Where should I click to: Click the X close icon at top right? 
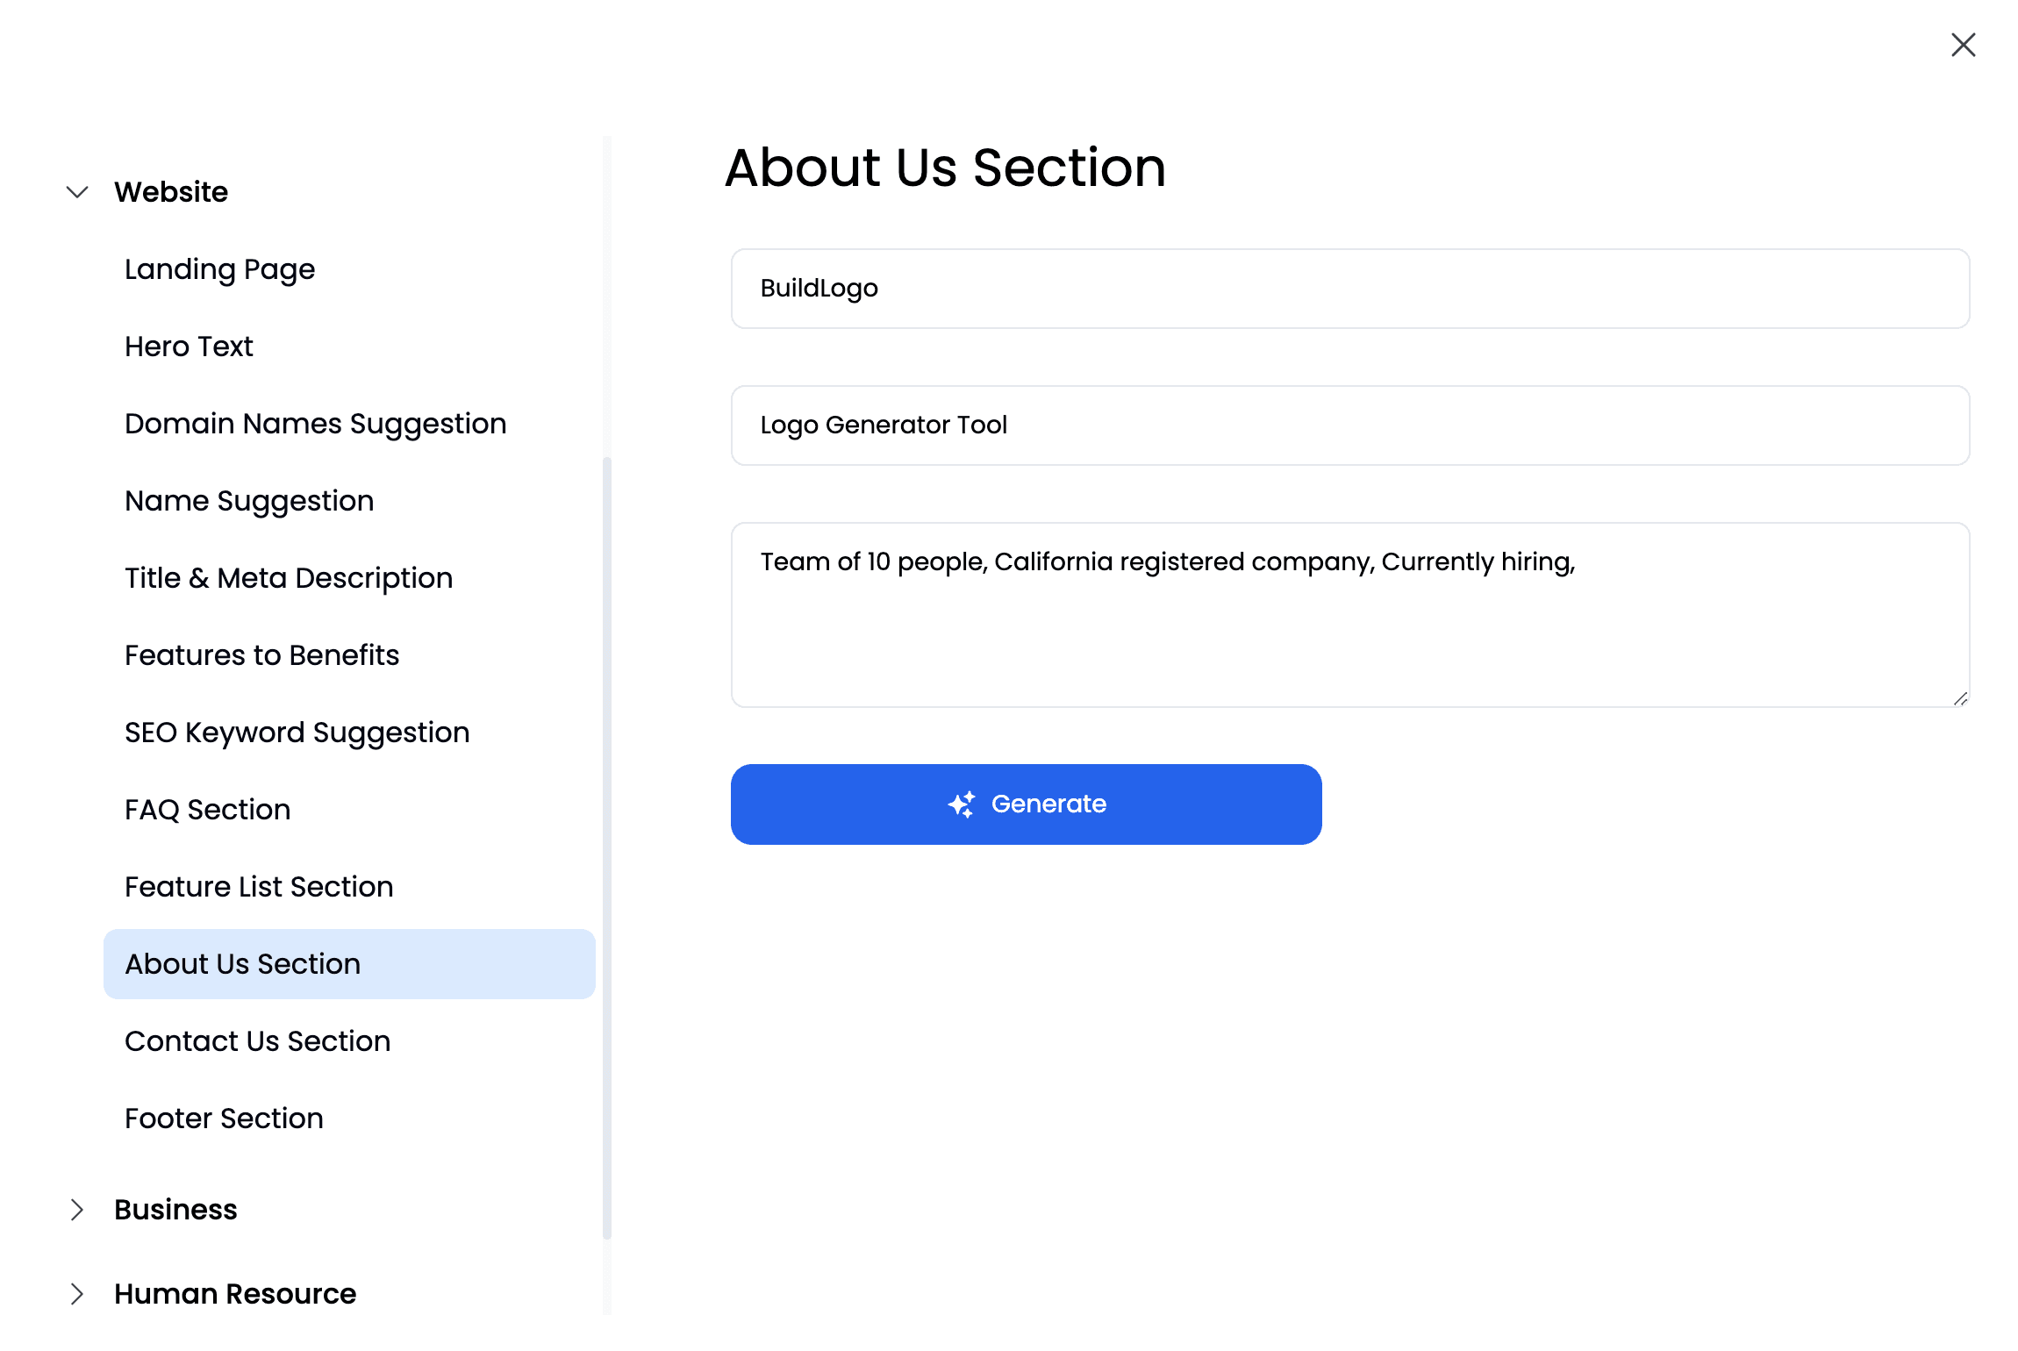tap(1963, 45)
